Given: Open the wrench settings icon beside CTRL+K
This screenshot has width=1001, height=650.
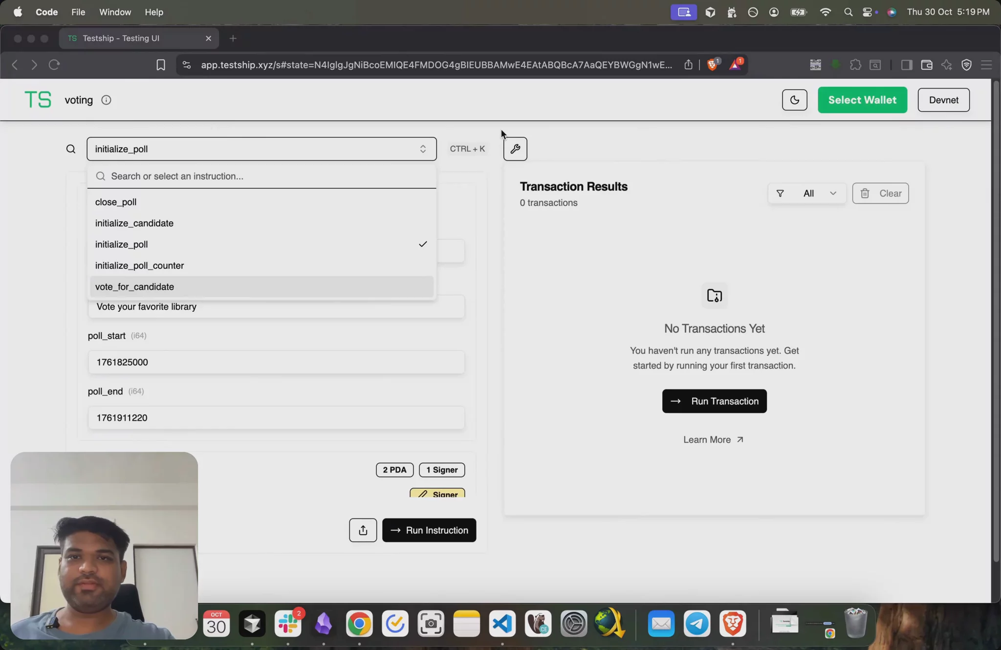Looking at the screenshot, I should tap(515, 149).
